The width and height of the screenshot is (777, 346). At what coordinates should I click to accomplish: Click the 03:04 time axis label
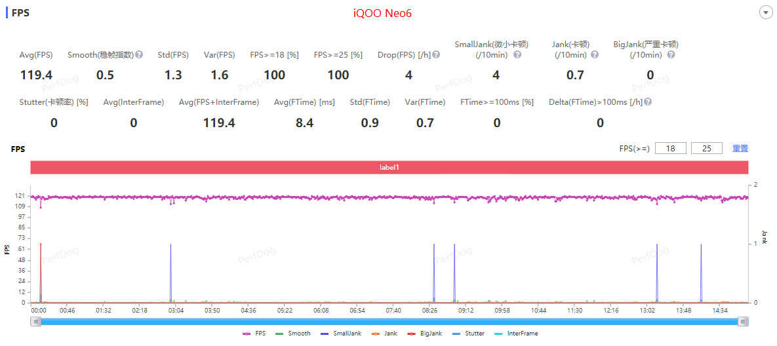pos(176,311)
